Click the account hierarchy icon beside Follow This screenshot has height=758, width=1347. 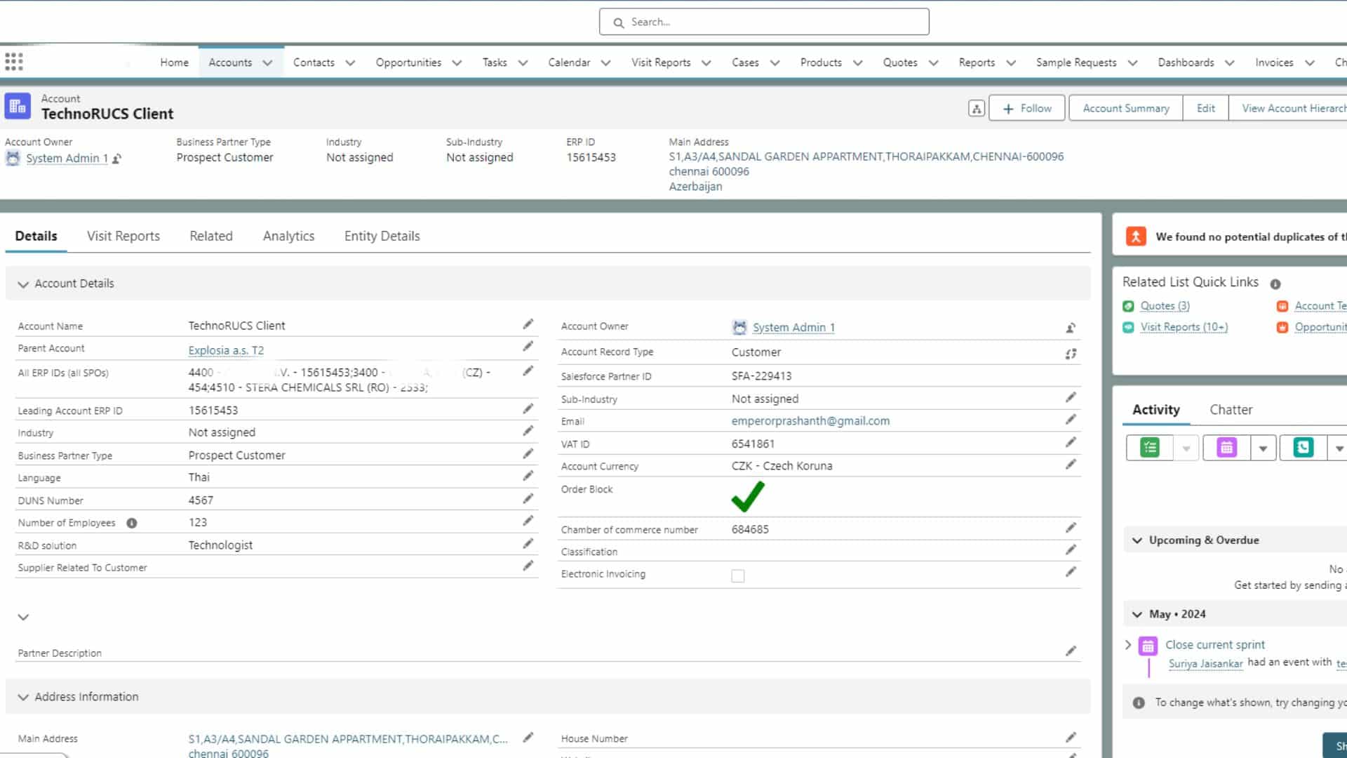(976, 108)
